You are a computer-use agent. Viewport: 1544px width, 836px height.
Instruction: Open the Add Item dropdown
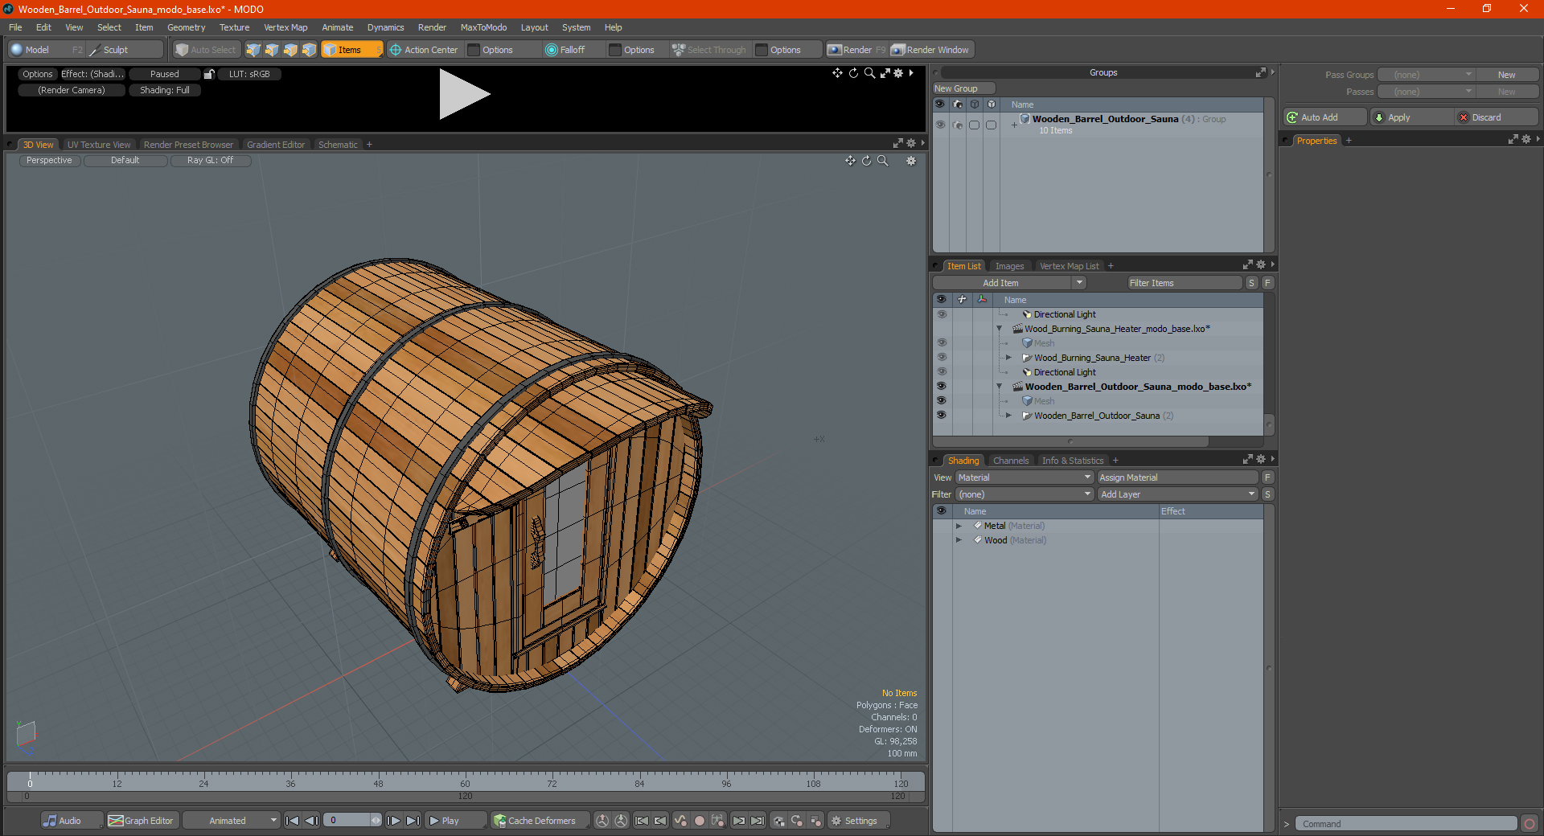pyautogui.click(x=1010, y=283)
